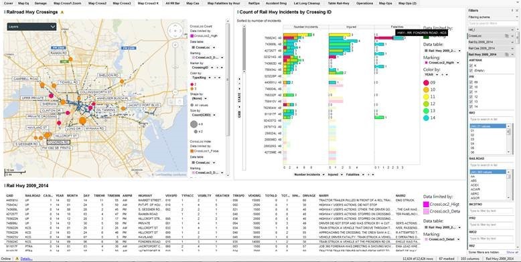Uncheck IYR 11 filter checkbox
521x262 pixels.
(x=471, y=92)
